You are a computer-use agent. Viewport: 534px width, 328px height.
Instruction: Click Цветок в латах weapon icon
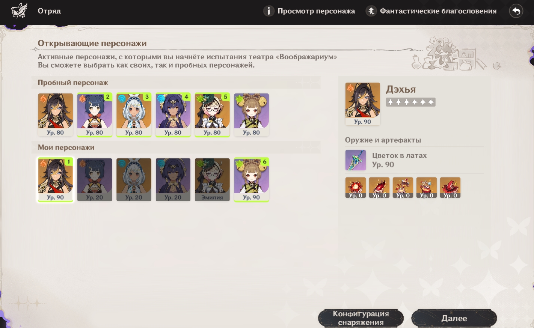click(355, 160)
